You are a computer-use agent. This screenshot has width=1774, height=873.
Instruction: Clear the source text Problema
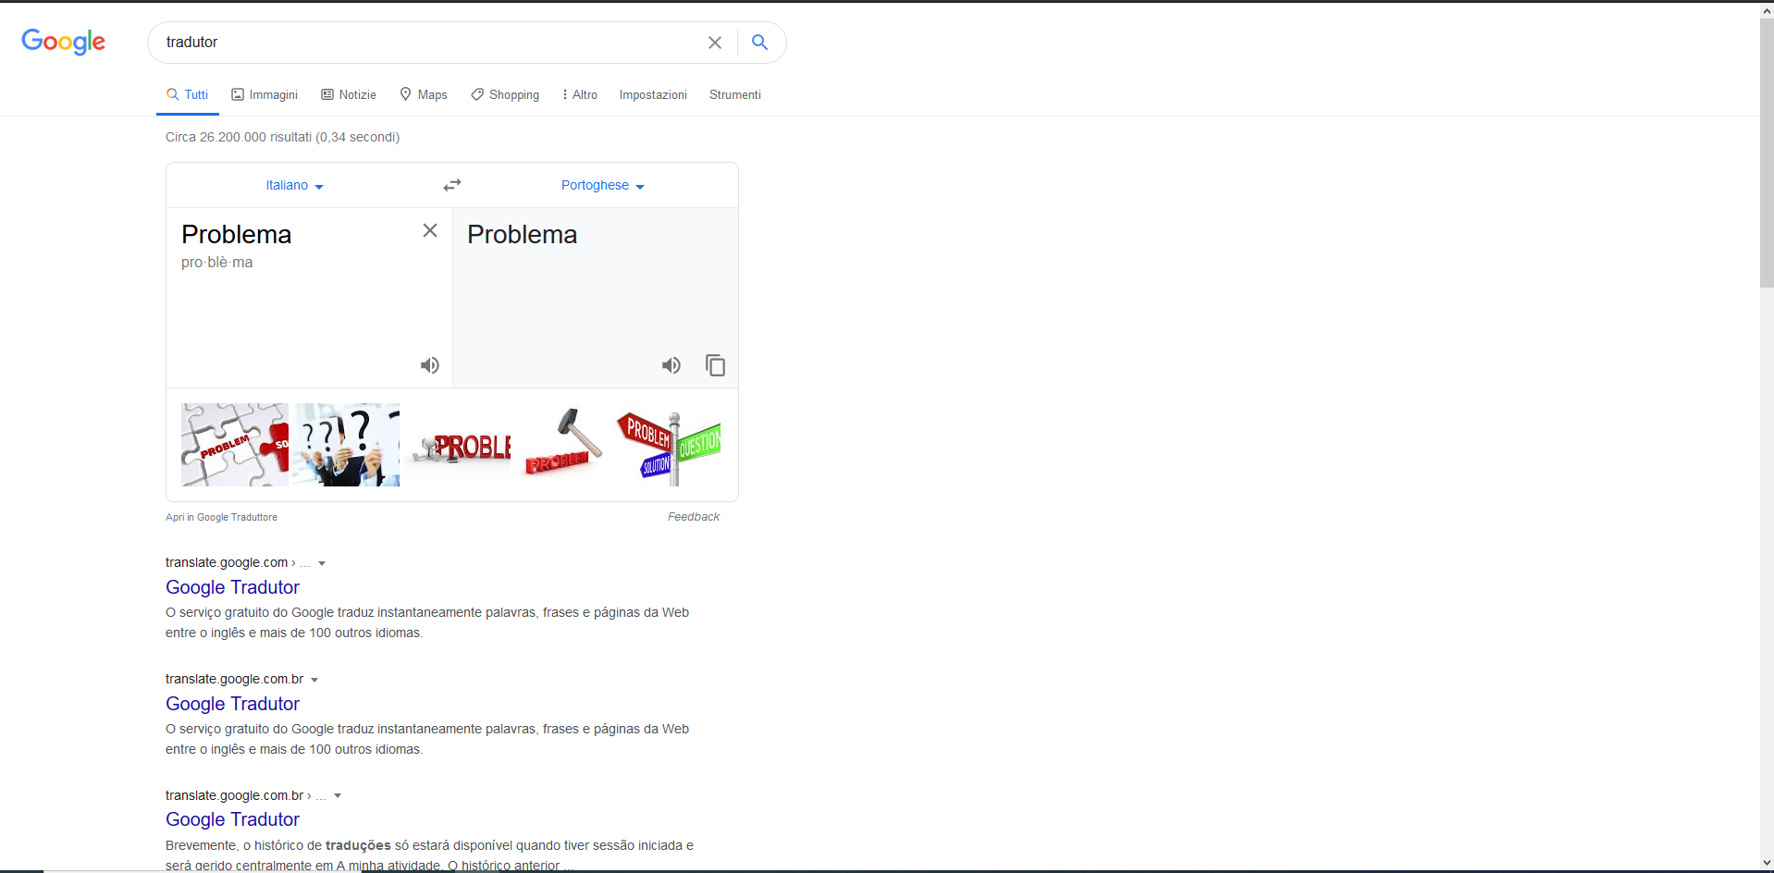(x=430, y=230)
